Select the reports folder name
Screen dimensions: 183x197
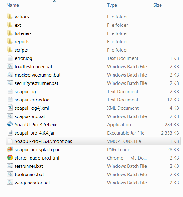22,42
